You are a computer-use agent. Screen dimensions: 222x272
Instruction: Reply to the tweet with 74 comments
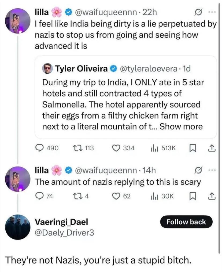coord(40,197)
